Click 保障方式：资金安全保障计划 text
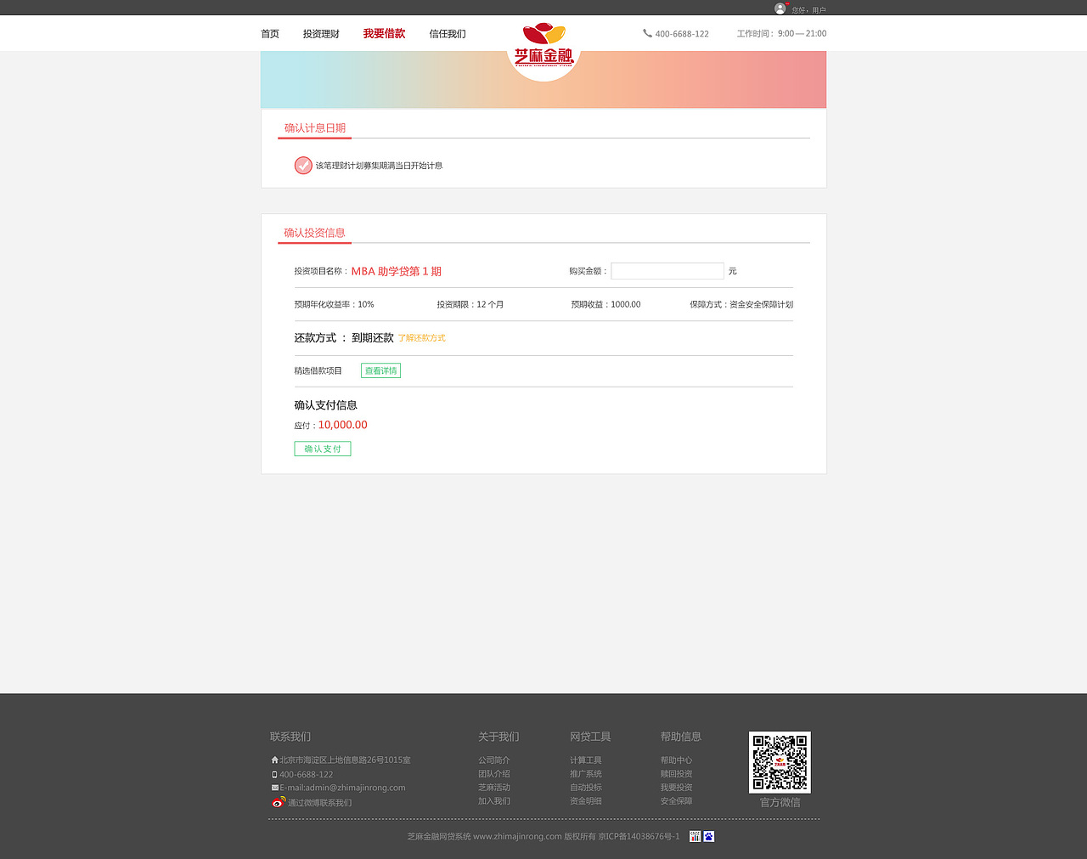The height and width of the screenshot is (859, 1087). click(741, 304)
